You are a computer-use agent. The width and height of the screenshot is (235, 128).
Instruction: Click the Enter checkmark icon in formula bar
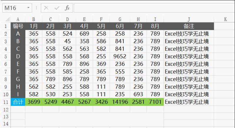coord(57,8)
